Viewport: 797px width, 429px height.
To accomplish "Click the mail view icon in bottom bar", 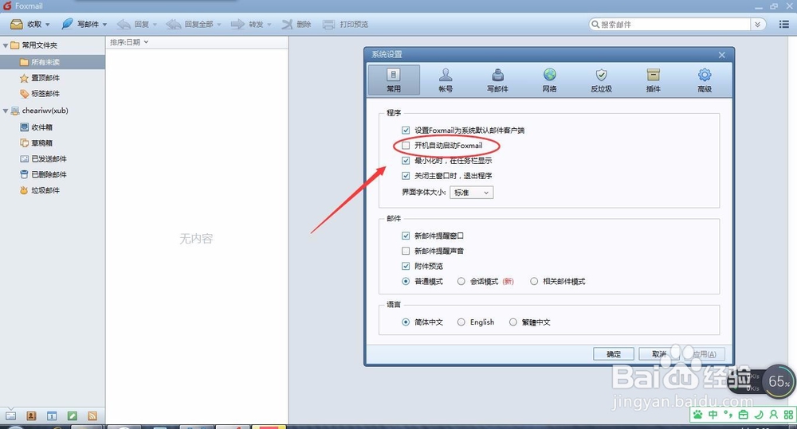I will [x=10, y=415].
